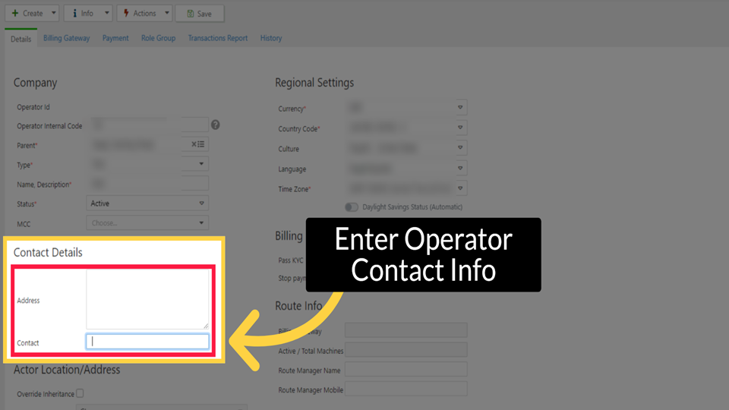Click the Save disk icon

[x=190, y=13]
